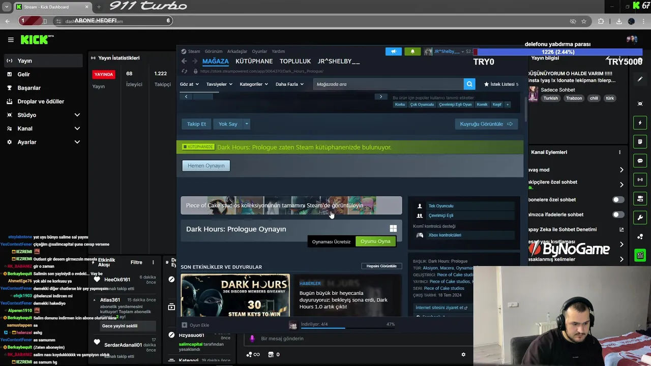
Task: Click Xbox kontrolcüleri link
Action: point(445,235)
